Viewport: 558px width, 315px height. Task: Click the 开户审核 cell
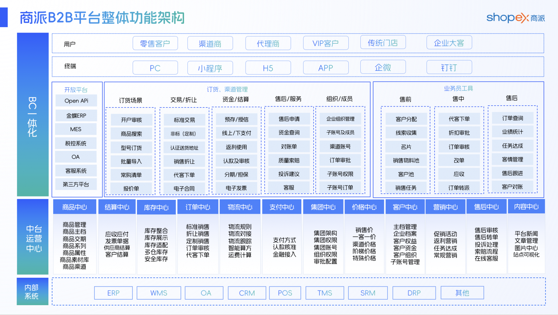click(x=131, y=120)
